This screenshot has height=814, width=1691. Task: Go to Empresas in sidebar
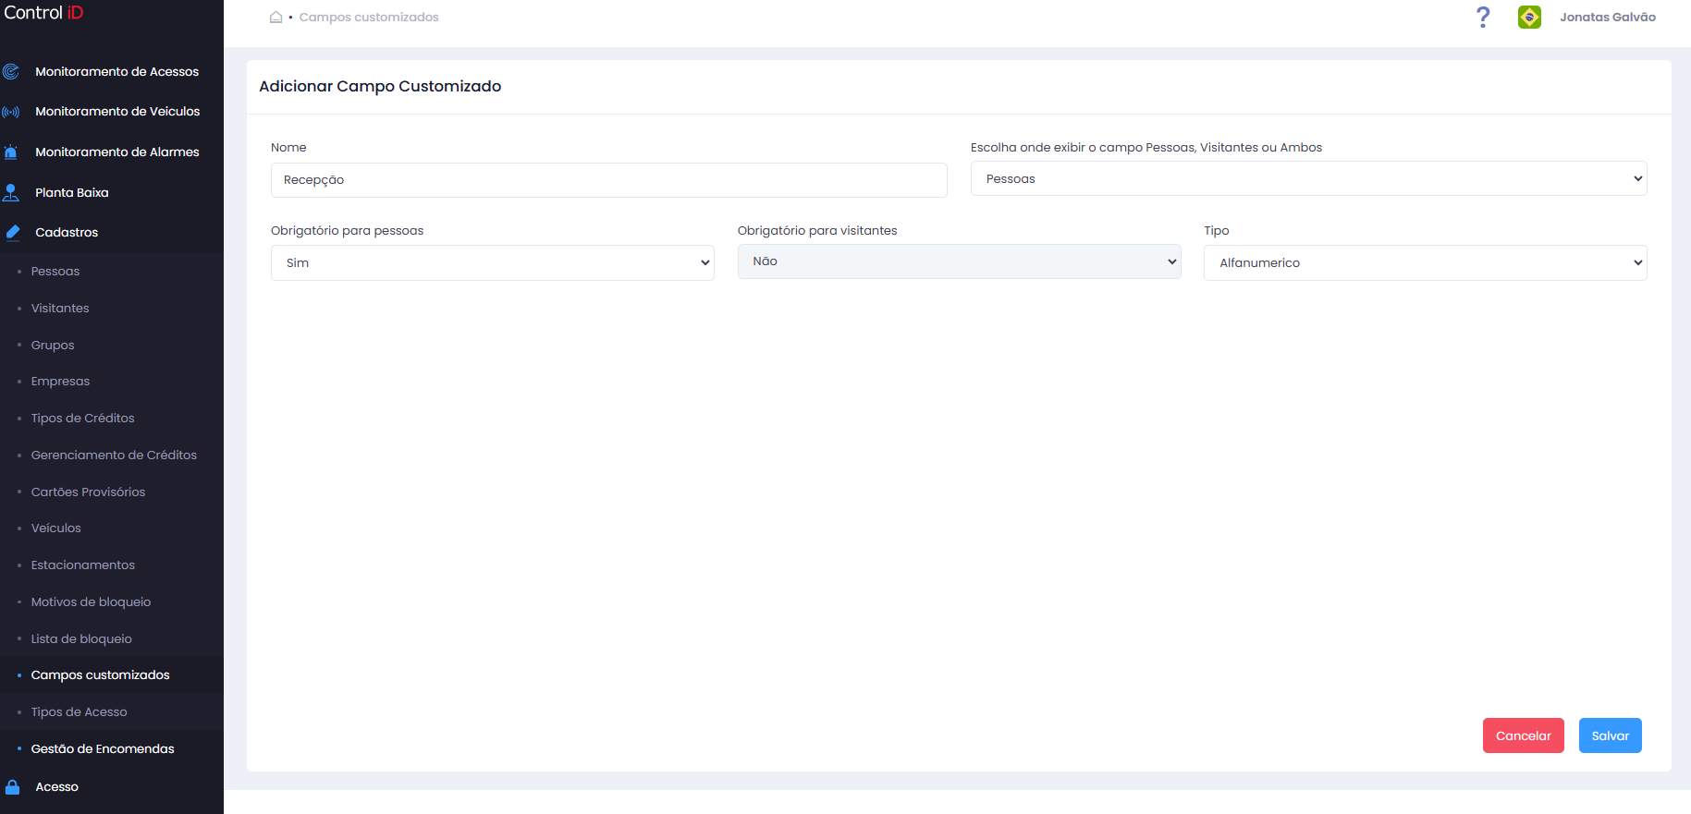pos(60,382)
